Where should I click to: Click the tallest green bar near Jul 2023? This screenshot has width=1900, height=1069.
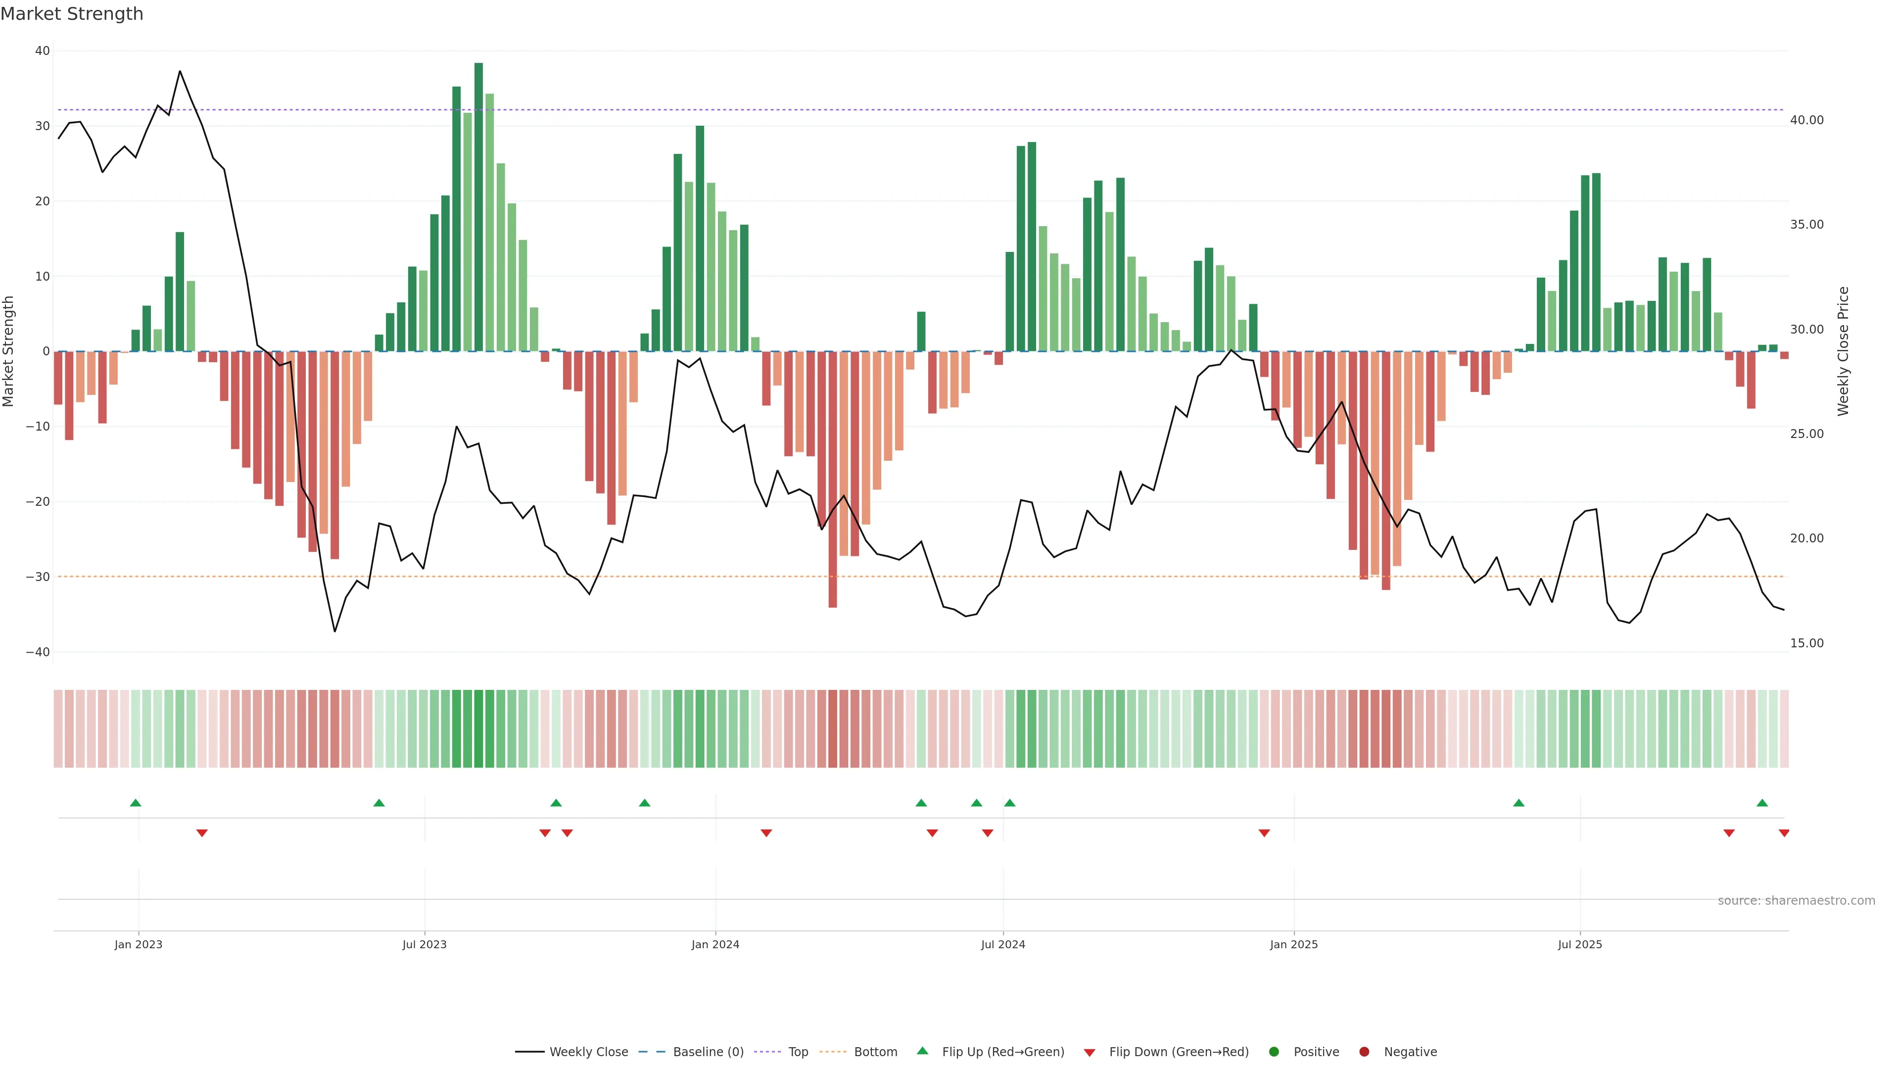[x=478, y=206]
